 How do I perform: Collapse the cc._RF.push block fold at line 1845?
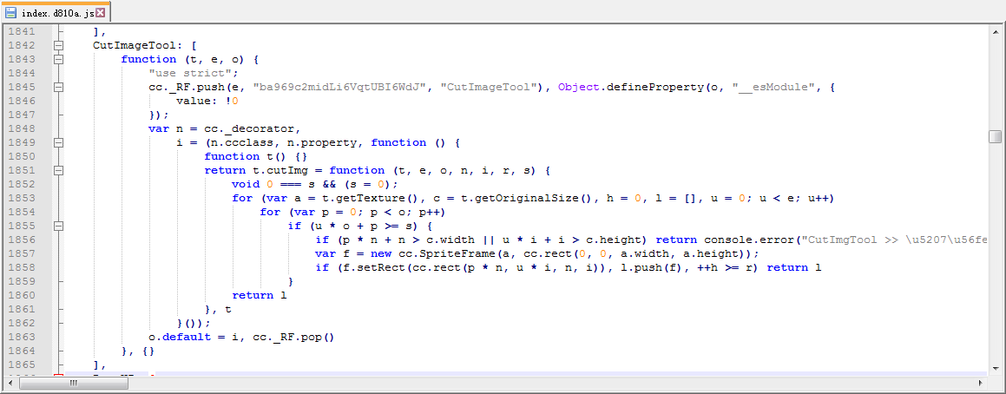click(x=59, y=87)
